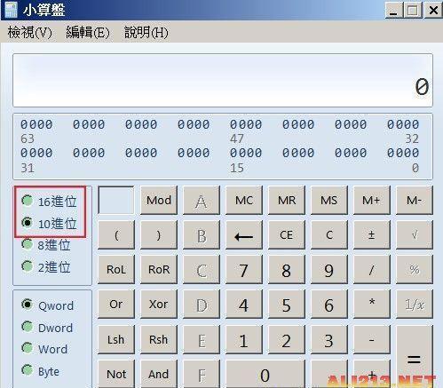Click the number 2 key
The height and width of the screenshot is (388, 443).
point(287,339)
